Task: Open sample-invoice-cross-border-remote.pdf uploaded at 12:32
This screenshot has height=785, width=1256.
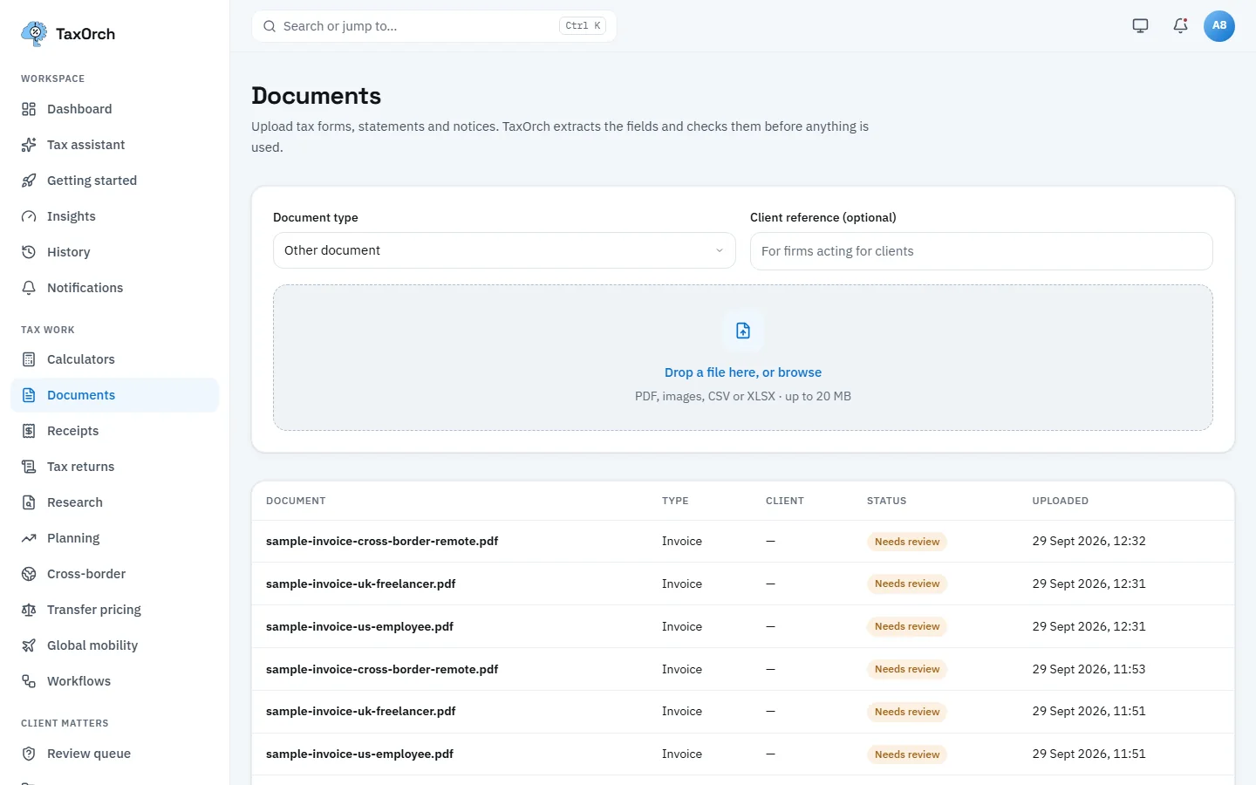Action: 382,542
